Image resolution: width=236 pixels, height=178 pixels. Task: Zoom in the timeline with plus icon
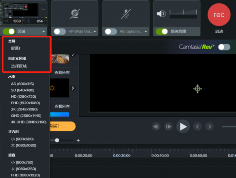tap(78, 140)
